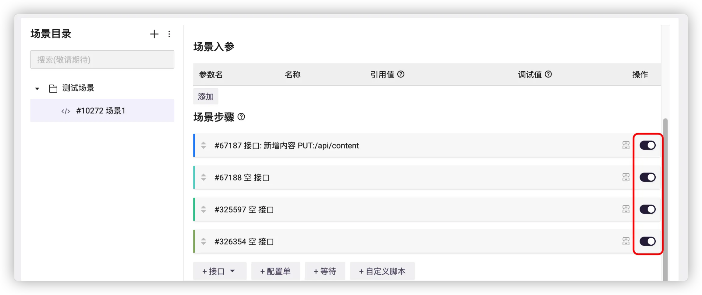Click the 场景步骤 heading
The image size is (702, 295).
(214, 117)
